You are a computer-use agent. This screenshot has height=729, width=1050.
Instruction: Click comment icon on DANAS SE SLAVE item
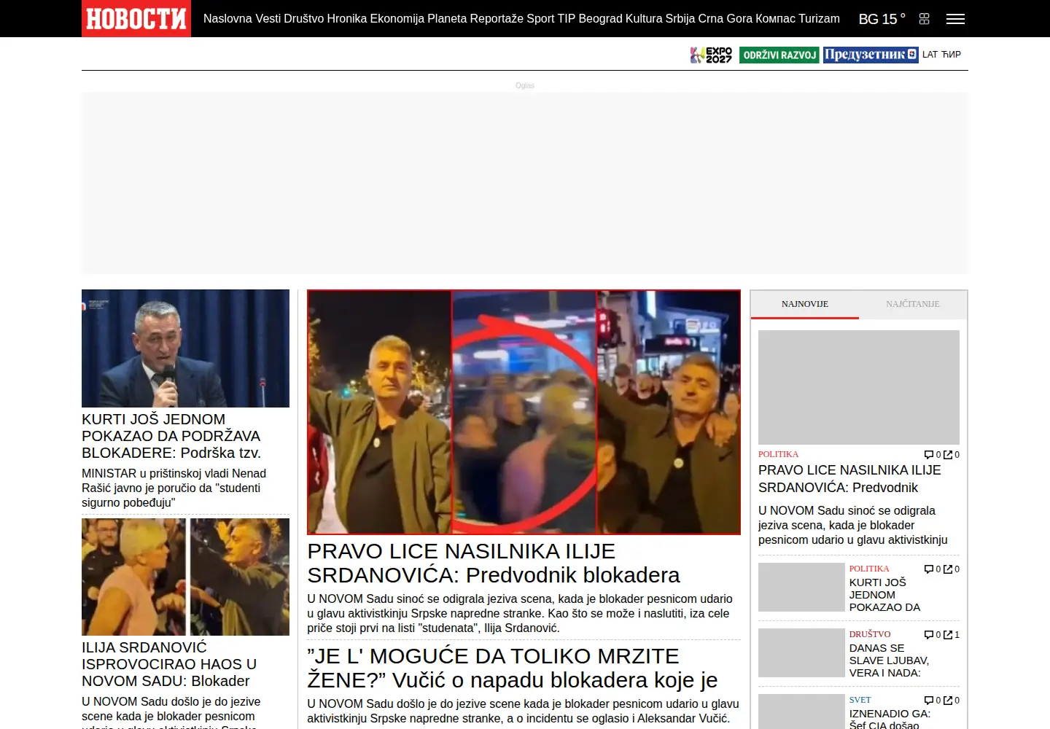pyautogui.click(x=929, y=635)
